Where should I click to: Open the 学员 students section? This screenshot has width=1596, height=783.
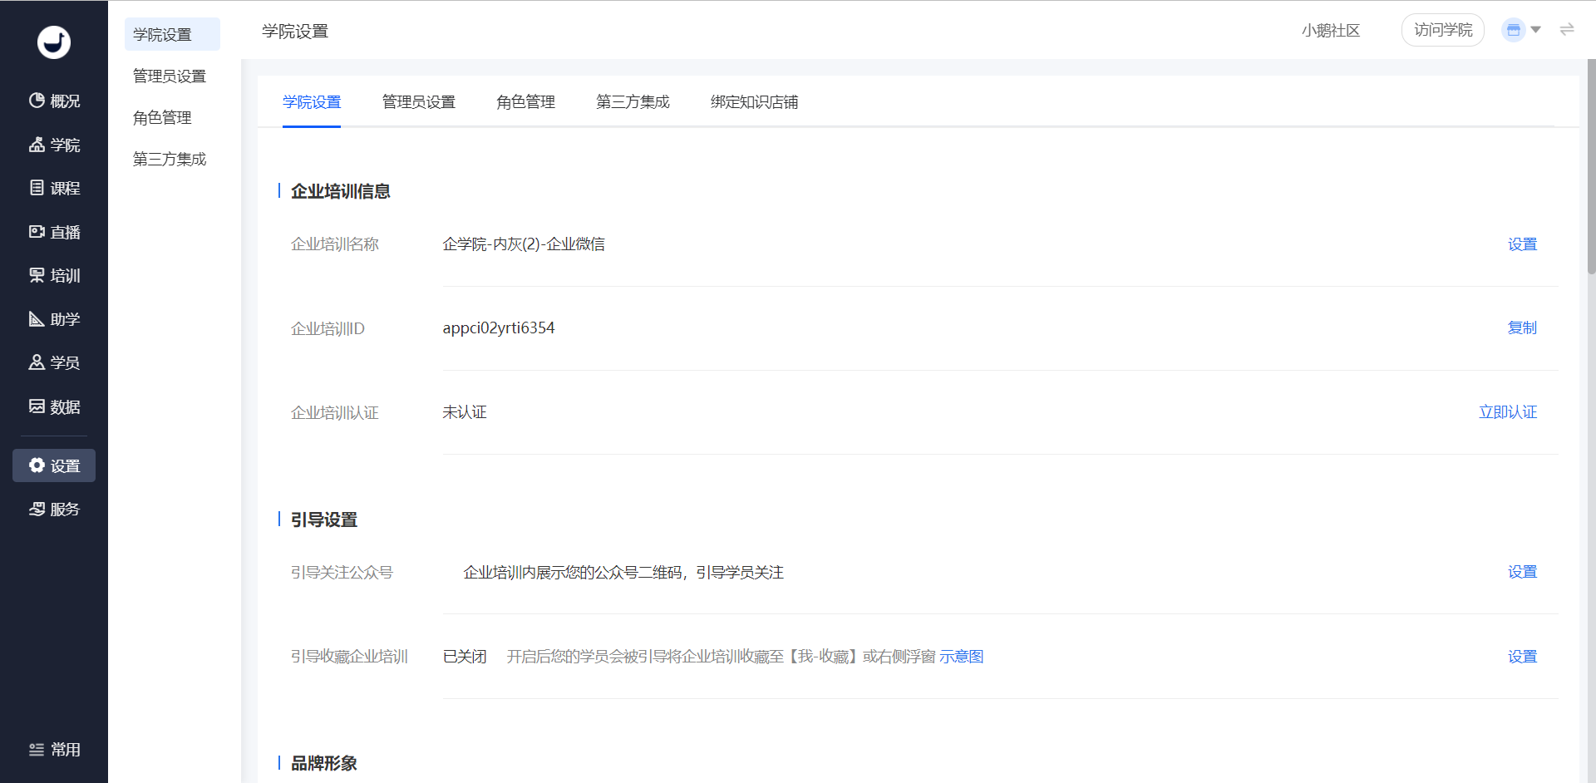54,362
